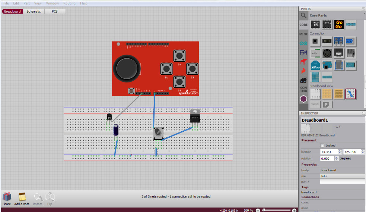Choose the GoGo board part
The width and height of the screenshot is (366, 212).
(x=338, y=25)
